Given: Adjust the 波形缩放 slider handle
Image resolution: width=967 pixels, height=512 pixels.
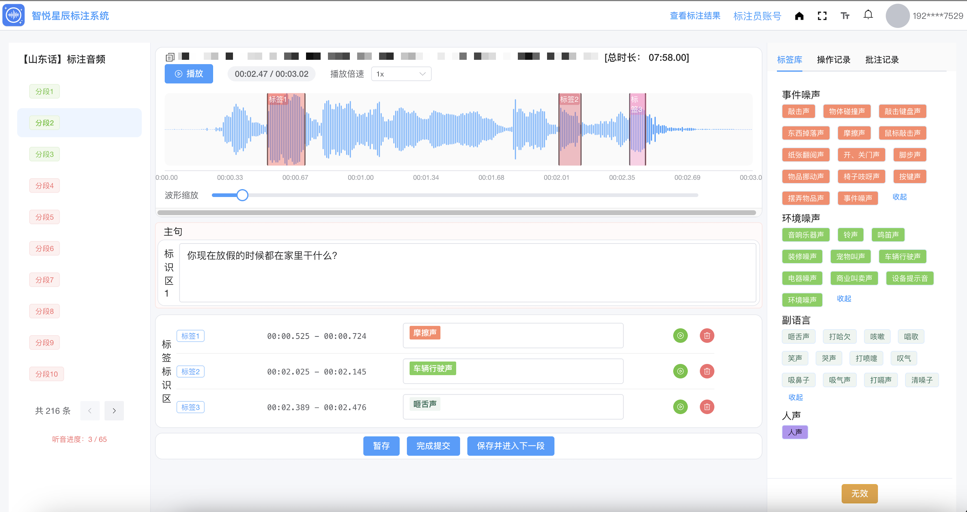Looking at the screenshot, I should [242, 195].
